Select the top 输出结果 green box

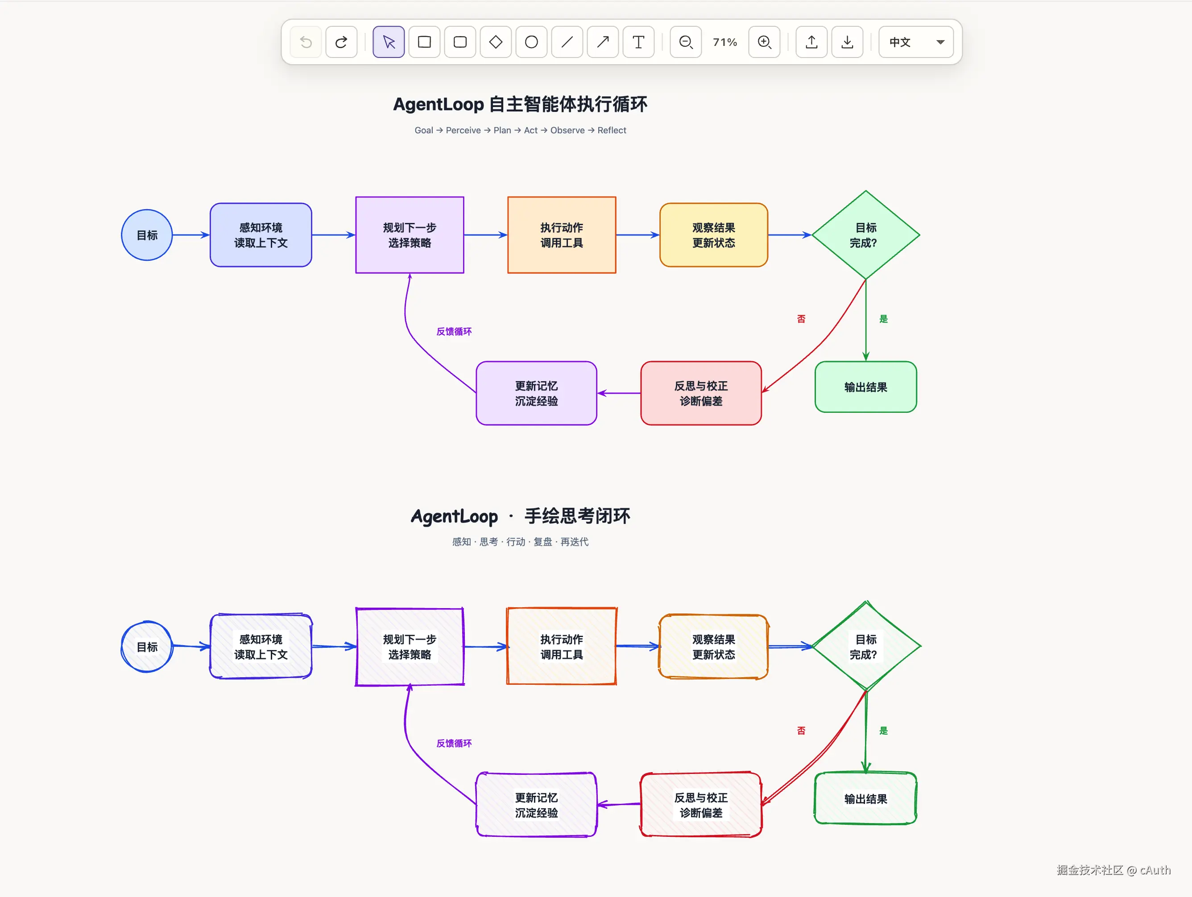coord(865,387)
